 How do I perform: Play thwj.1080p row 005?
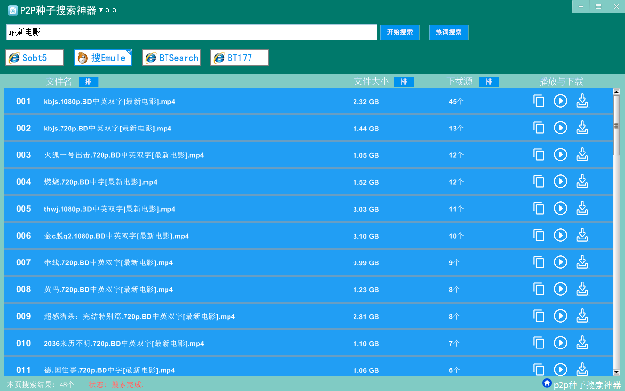[x=561, y=209]
